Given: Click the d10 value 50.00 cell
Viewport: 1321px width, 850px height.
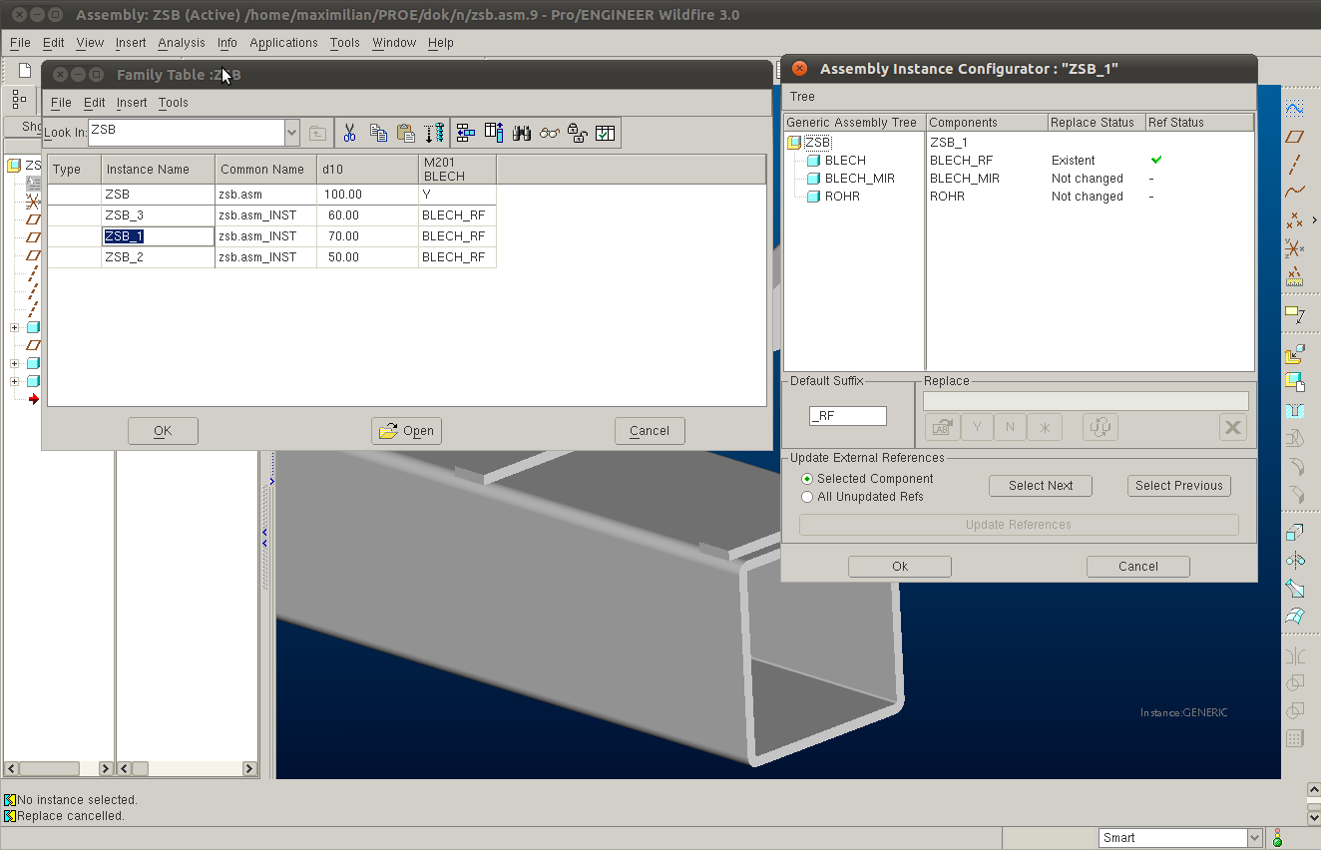Looking at the screenshot, I should (x=367, y=257).
